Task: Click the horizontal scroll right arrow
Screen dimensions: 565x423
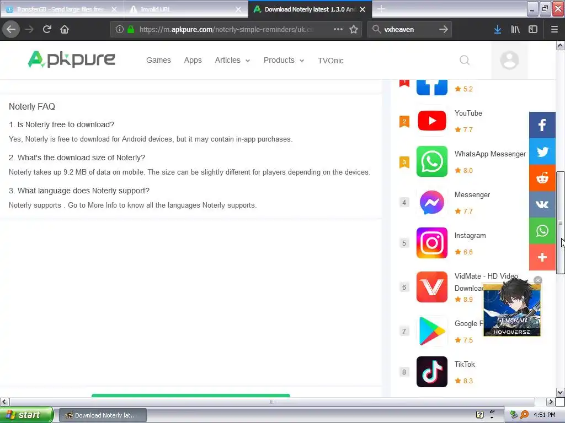Action: 550,402
